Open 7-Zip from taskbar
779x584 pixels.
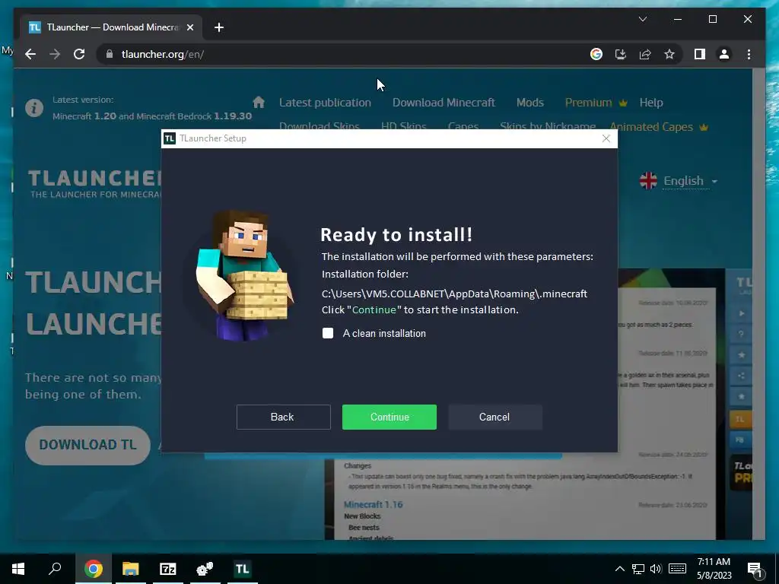168,569
